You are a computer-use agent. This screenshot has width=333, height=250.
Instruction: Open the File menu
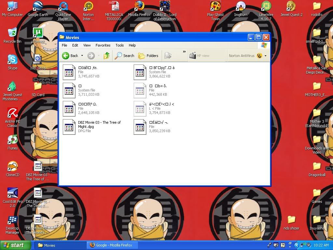coord(64,45)
